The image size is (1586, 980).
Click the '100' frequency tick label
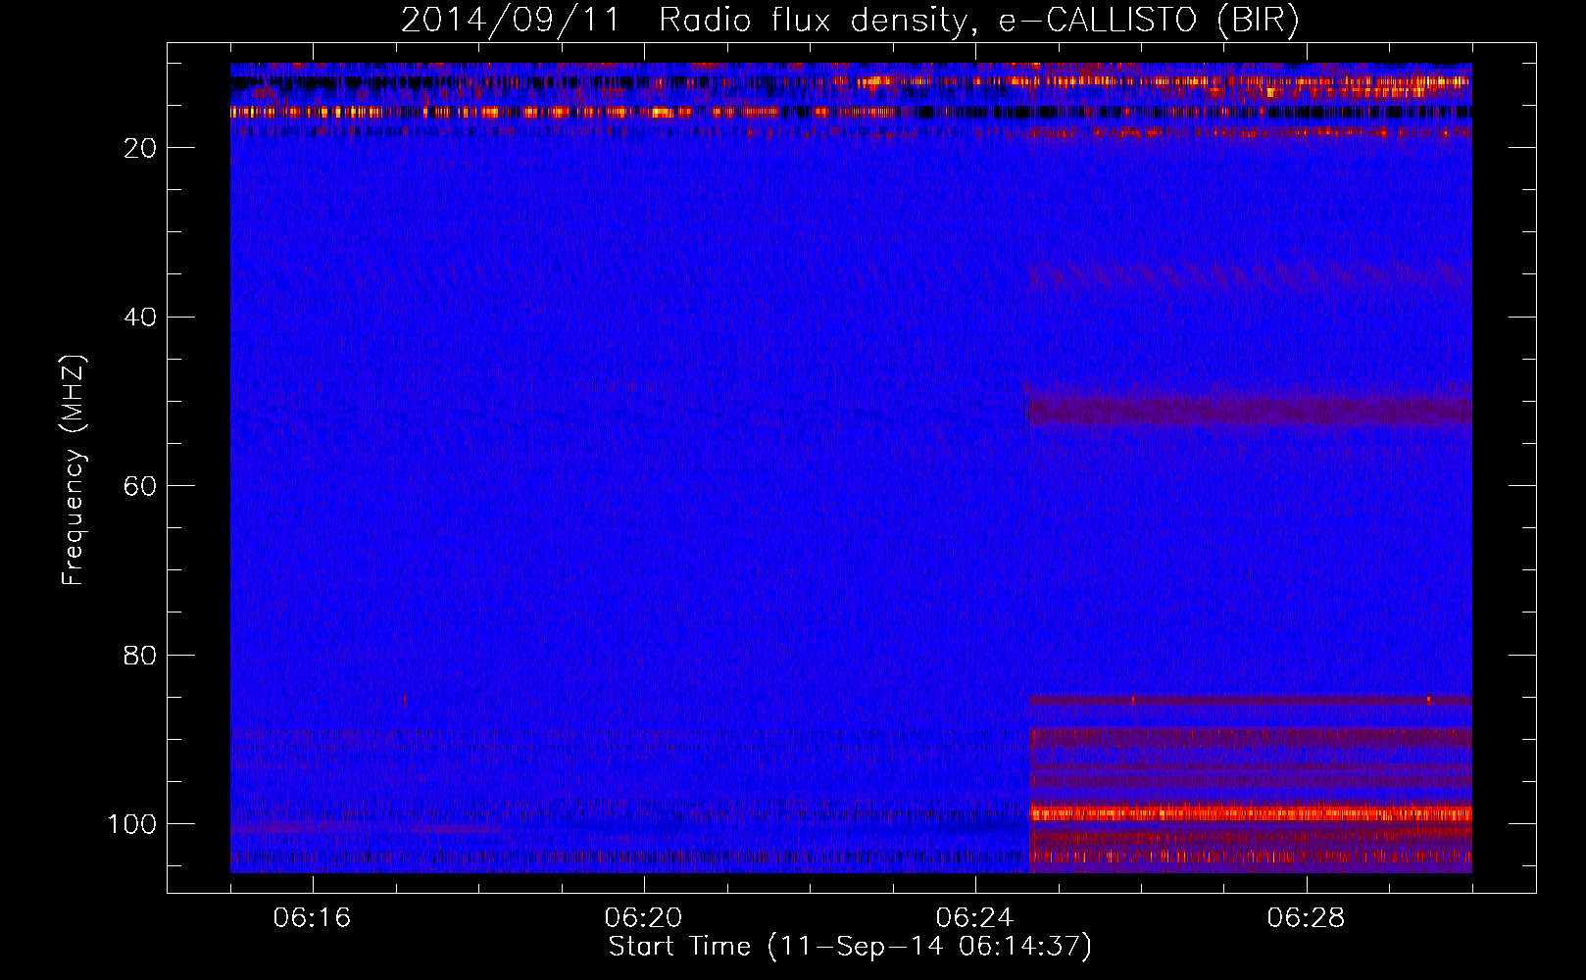coord(132,824)
